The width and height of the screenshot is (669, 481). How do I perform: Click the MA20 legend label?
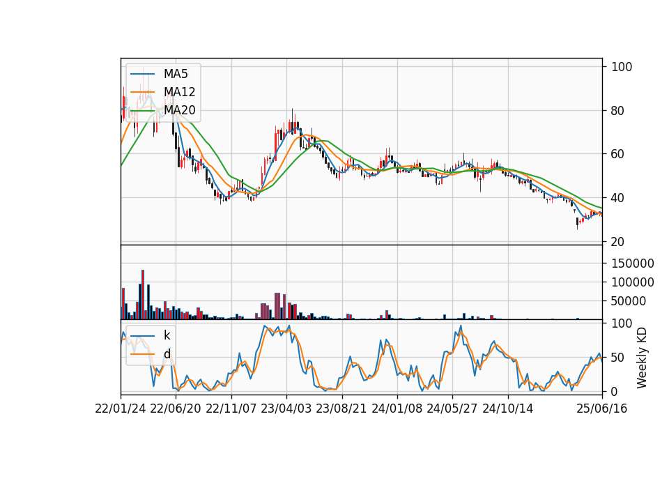click(179, 110)
